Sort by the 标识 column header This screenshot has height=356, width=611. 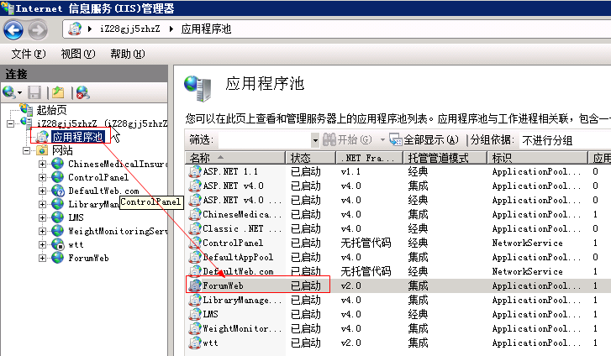[537, 158]
